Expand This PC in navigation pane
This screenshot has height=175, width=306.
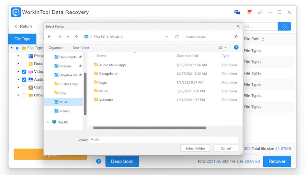tap(48, 122)
